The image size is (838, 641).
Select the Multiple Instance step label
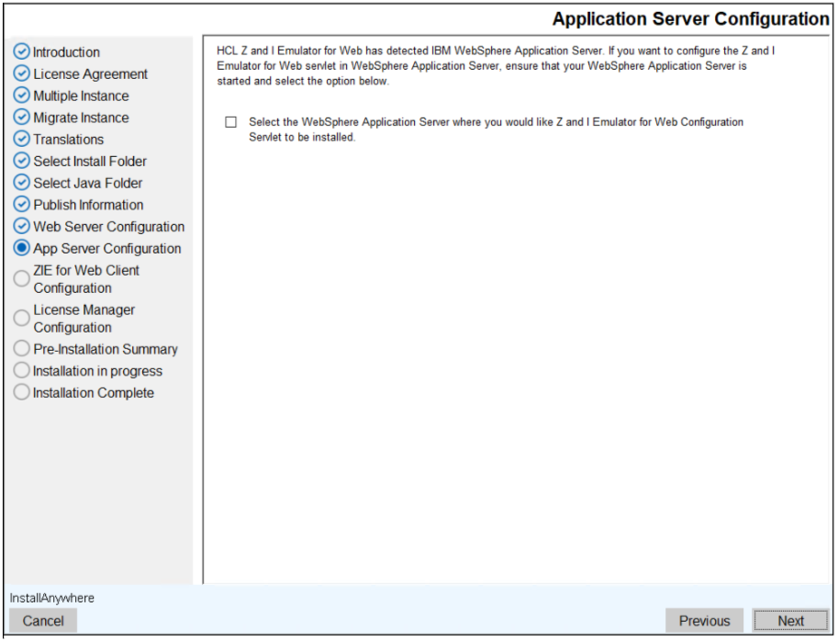(x=82, y=96)
